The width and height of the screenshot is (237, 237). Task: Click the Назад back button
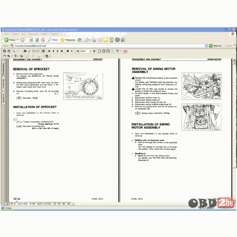point(10,40)
